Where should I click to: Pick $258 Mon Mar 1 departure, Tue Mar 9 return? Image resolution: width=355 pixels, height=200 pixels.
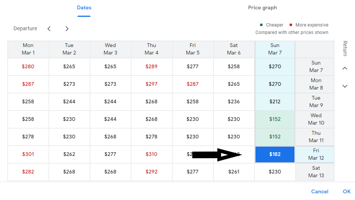[x=28, y=101]
